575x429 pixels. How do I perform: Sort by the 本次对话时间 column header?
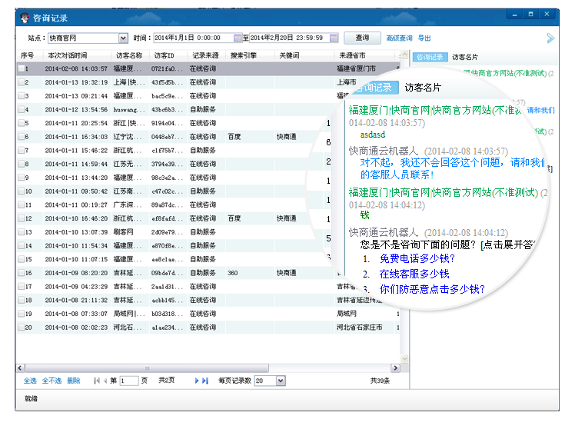pyautogui.click(x=68, y=55)
